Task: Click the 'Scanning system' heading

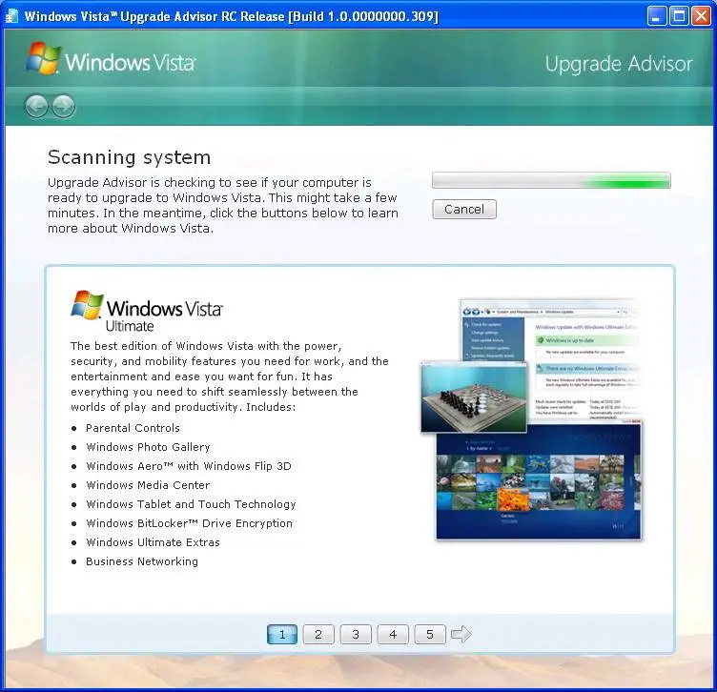Action: (x=130, y=157)
